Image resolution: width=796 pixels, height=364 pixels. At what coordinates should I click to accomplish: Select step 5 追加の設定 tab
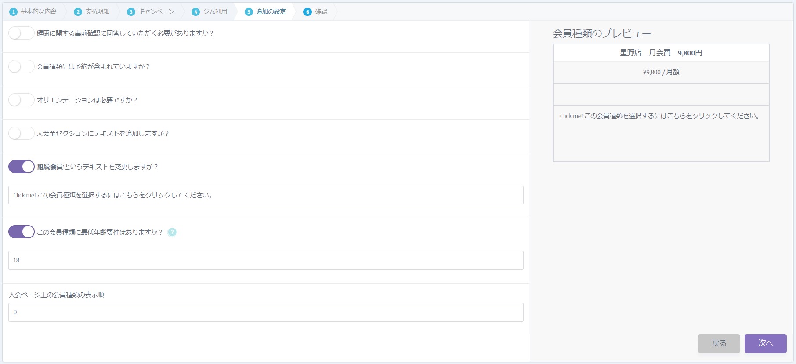(x=265, y=11)
